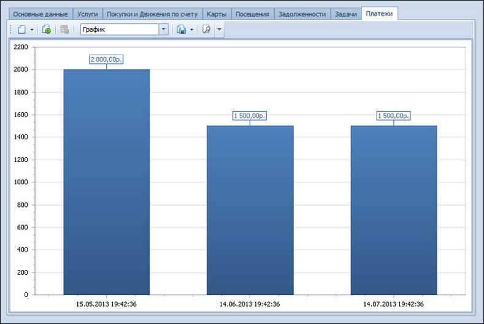Click the 1800 y-axis label

coord(21,92)
